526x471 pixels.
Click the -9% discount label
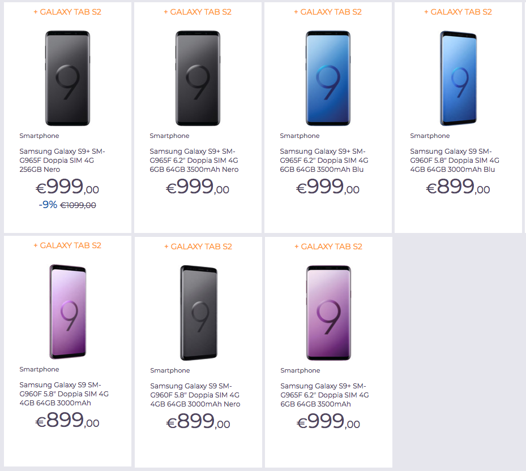tap(48, 205)
